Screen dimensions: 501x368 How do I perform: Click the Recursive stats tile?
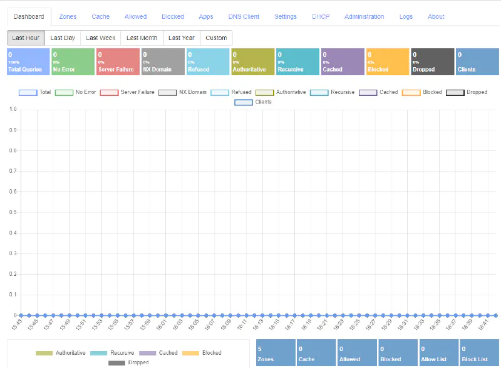click(298, 61)
